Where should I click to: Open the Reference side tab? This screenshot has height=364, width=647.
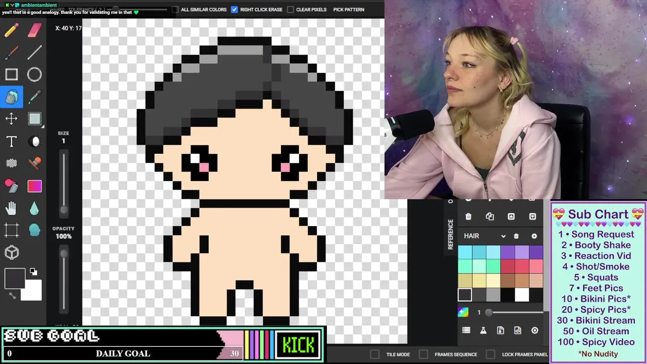[450, 234]
